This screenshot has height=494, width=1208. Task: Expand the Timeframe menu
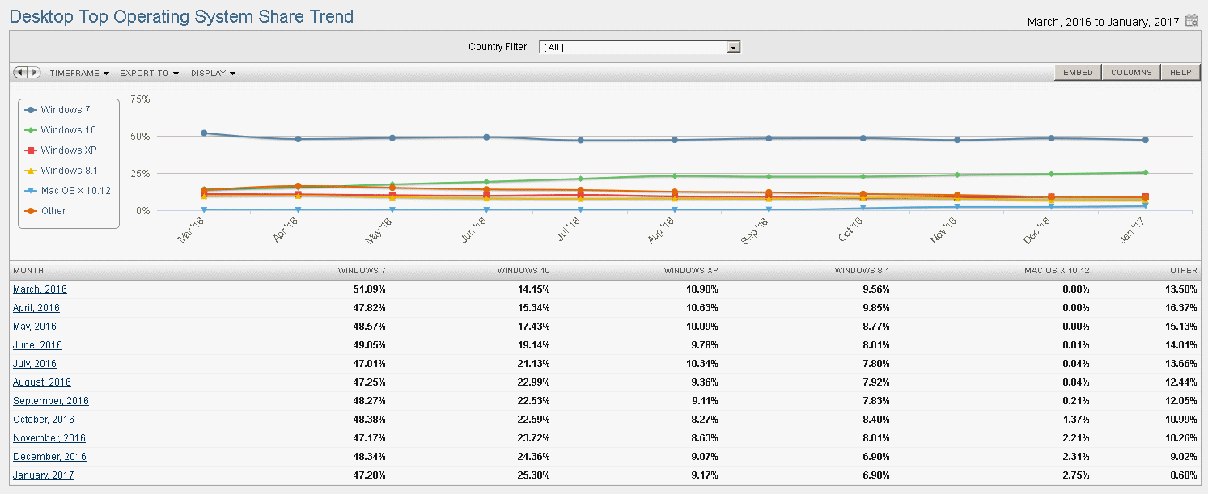(79, 73)
